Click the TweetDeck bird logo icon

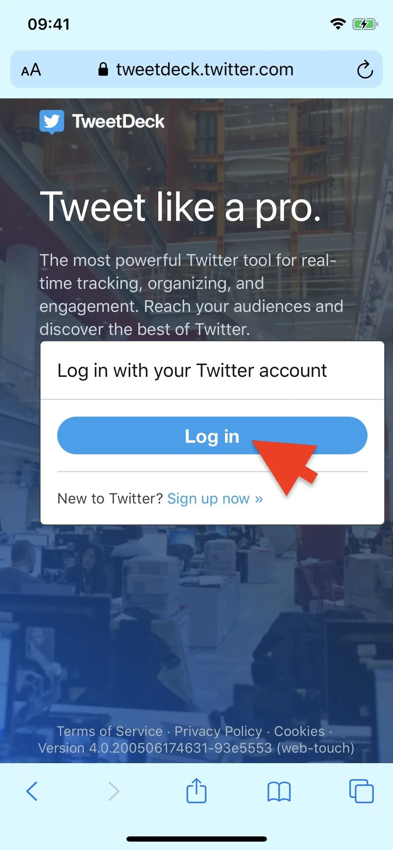[52, 122]
